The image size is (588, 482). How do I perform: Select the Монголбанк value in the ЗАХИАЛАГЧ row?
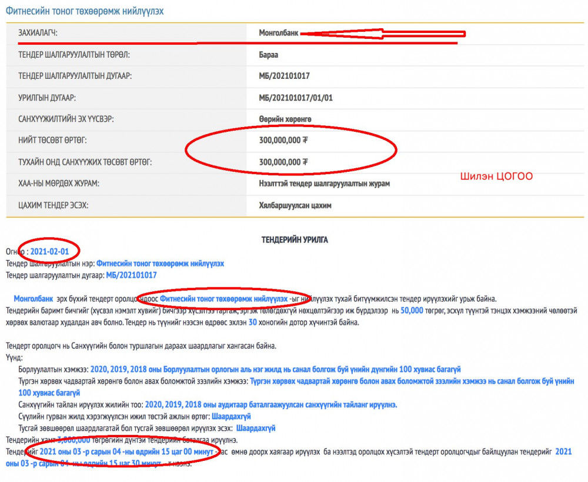(x=280, y=33)
